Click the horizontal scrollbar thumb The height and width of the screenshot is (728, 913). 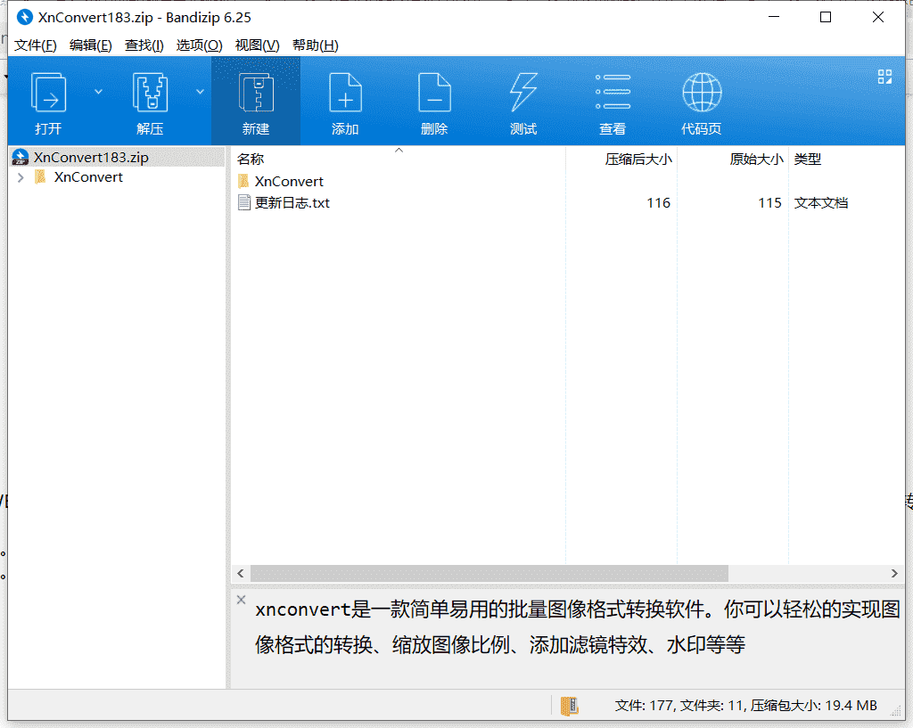pos(489,573)
